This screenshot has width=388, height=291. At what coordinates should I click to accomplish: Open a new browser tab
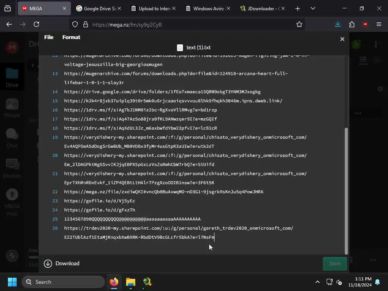(297, 9)
